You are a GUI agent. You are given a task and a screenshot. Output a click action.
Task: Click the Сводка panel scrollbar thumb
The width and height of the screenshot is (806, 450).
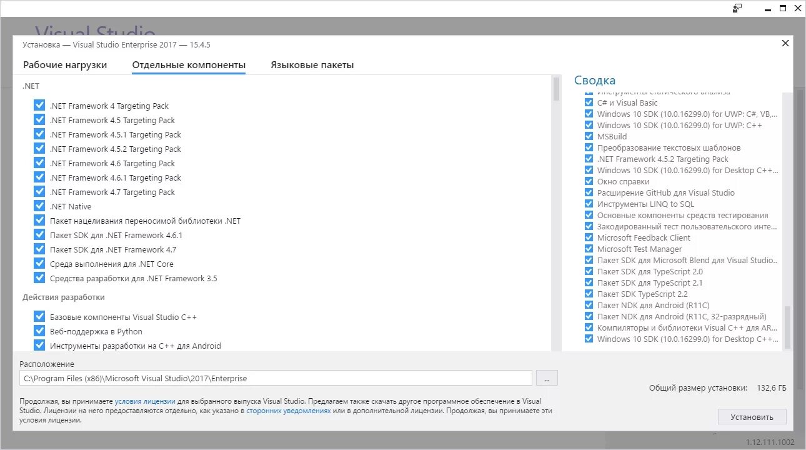(x=787, y=327)
